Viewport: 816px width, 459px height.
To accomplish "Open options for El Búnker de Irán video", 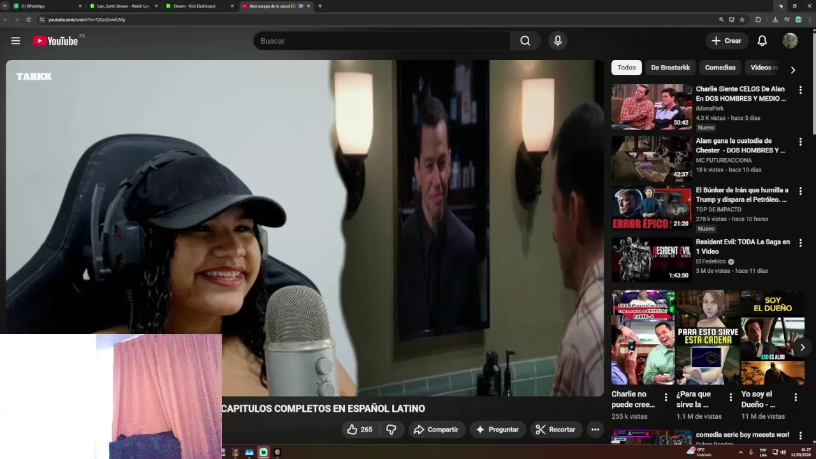I will tap(800, 191).
